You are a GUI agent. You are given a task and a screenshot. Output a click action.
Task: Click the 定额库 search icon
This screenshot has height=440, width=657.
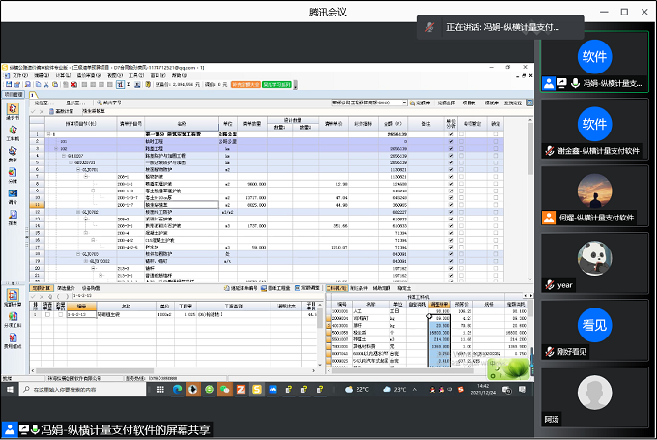pyautogui.click(x=413, y=103)
